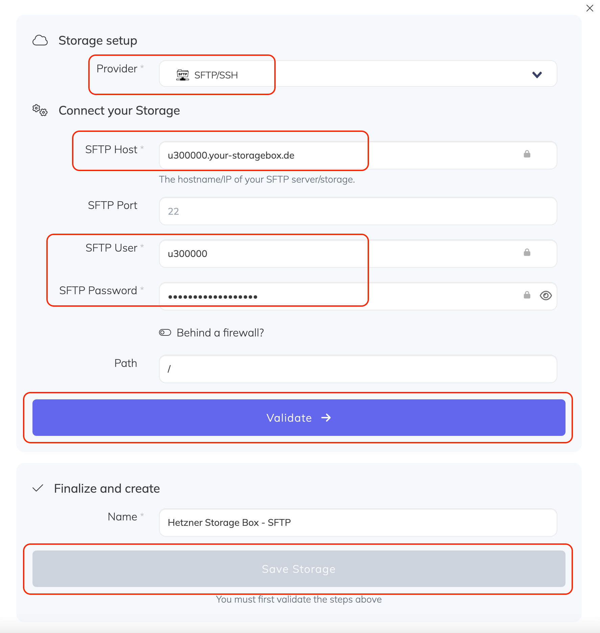Click the gears icon beside Connect your Storage

[x=40, y=110]
